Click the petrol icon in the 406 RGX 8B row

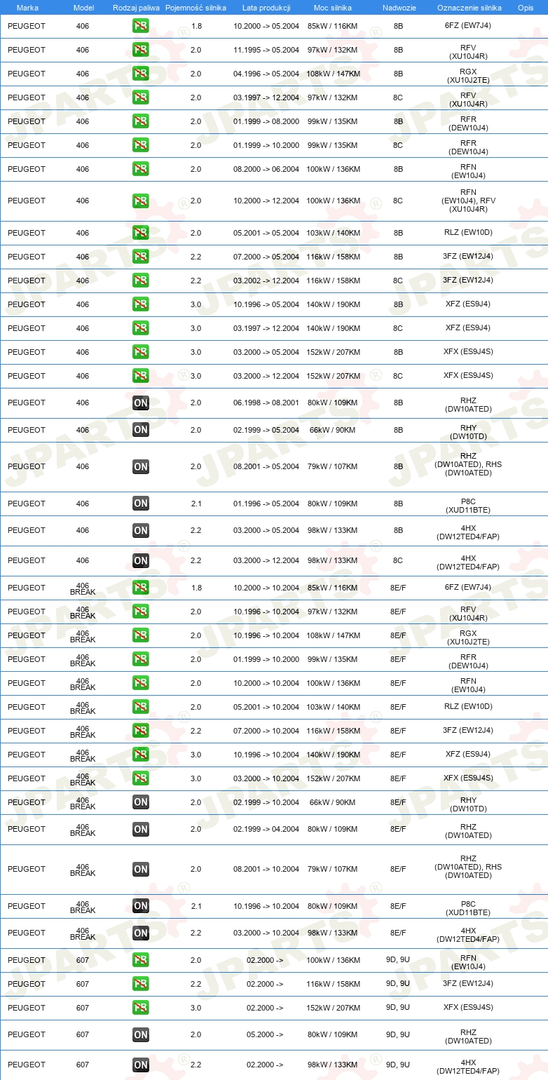[141, 74]
